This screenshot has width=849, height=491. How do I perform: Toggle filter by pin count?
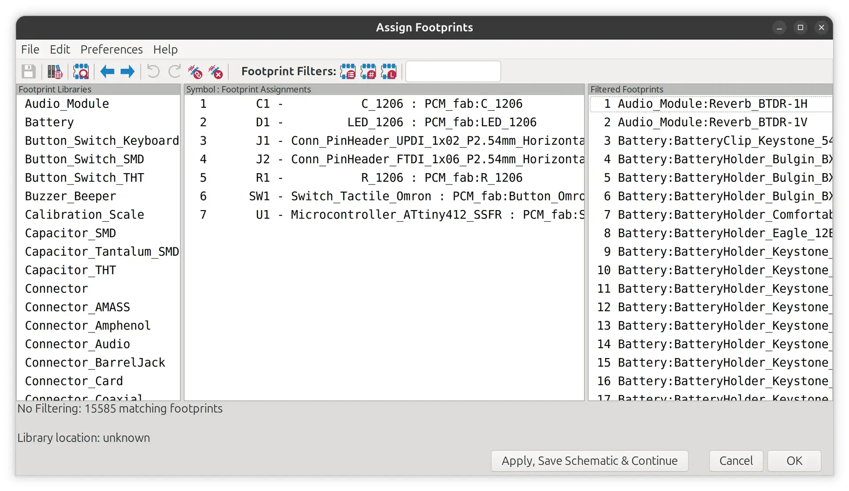coord(368,72)
